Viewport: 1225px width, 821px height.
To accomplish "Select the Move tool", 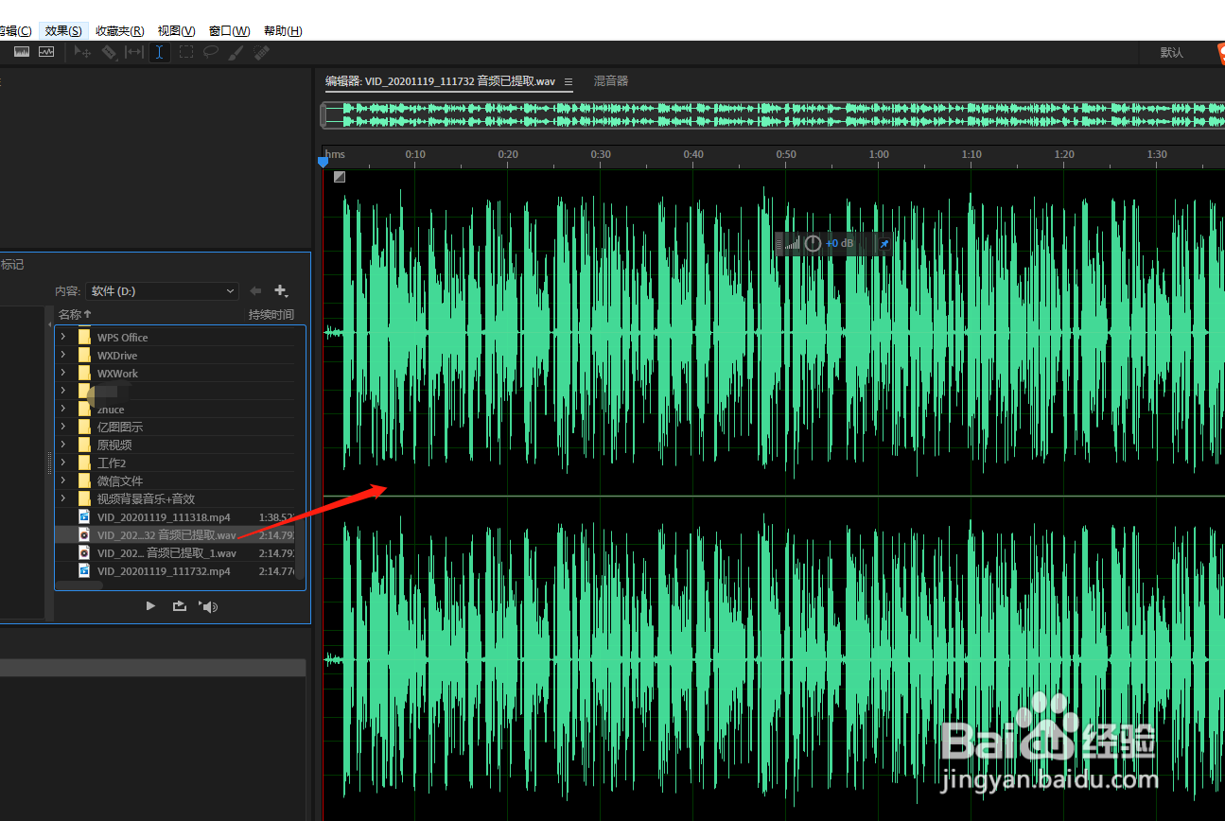I will (x=82, y=52).
